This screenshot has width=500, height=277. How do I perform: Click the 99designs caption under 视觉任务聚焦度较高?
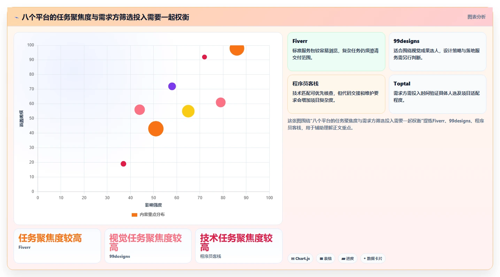(x=120, y=256)
